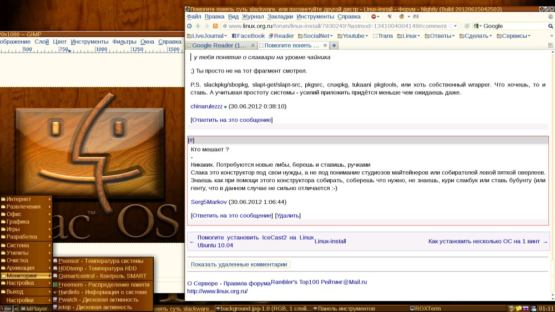
Task: Open the Reader bookmark
Action: click(x=281, y=35)
